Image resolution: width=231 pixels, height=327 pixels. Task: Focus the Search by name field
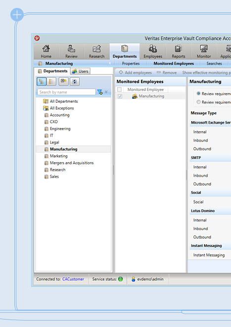point(66,92)
